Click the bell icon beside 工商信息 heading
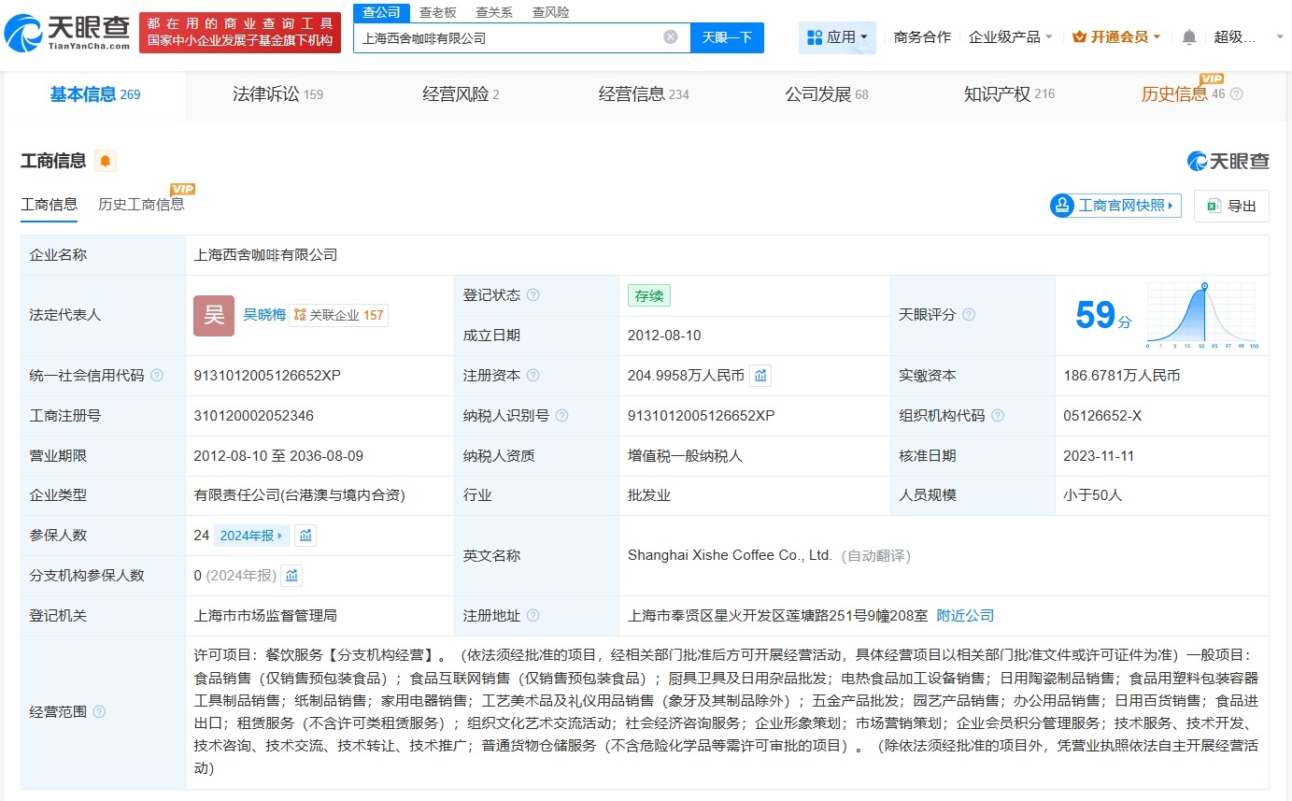The height and width of the screenshot is (801, 1292). 105,161
